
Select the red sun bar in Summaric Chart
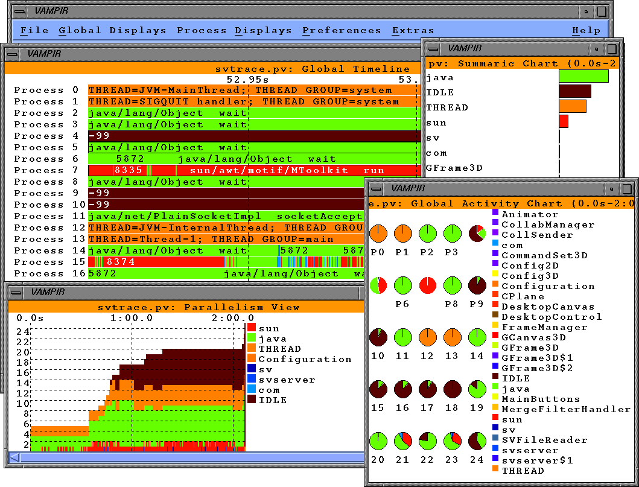click(x=564, y=121)
